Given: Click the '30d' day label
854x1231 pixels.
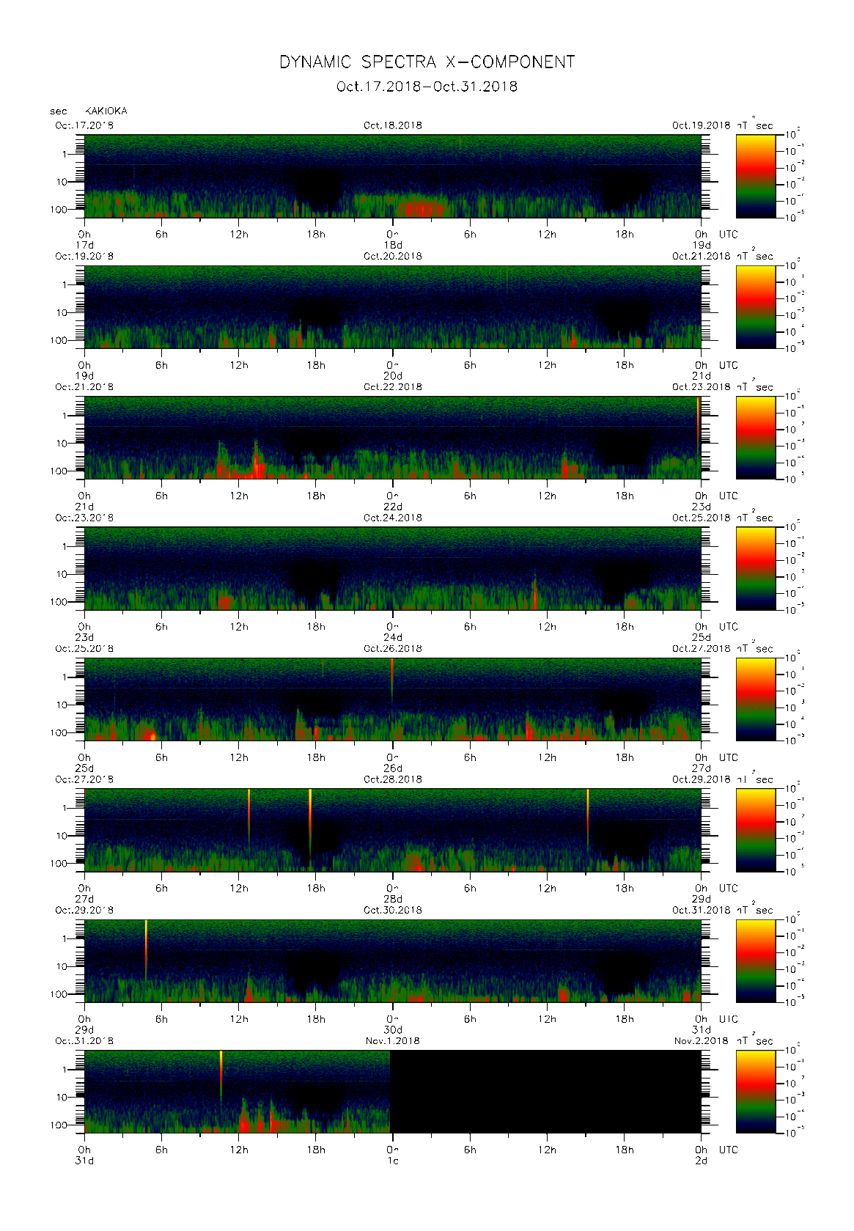Looking at the screenshot, I should tap(393, 1030).
